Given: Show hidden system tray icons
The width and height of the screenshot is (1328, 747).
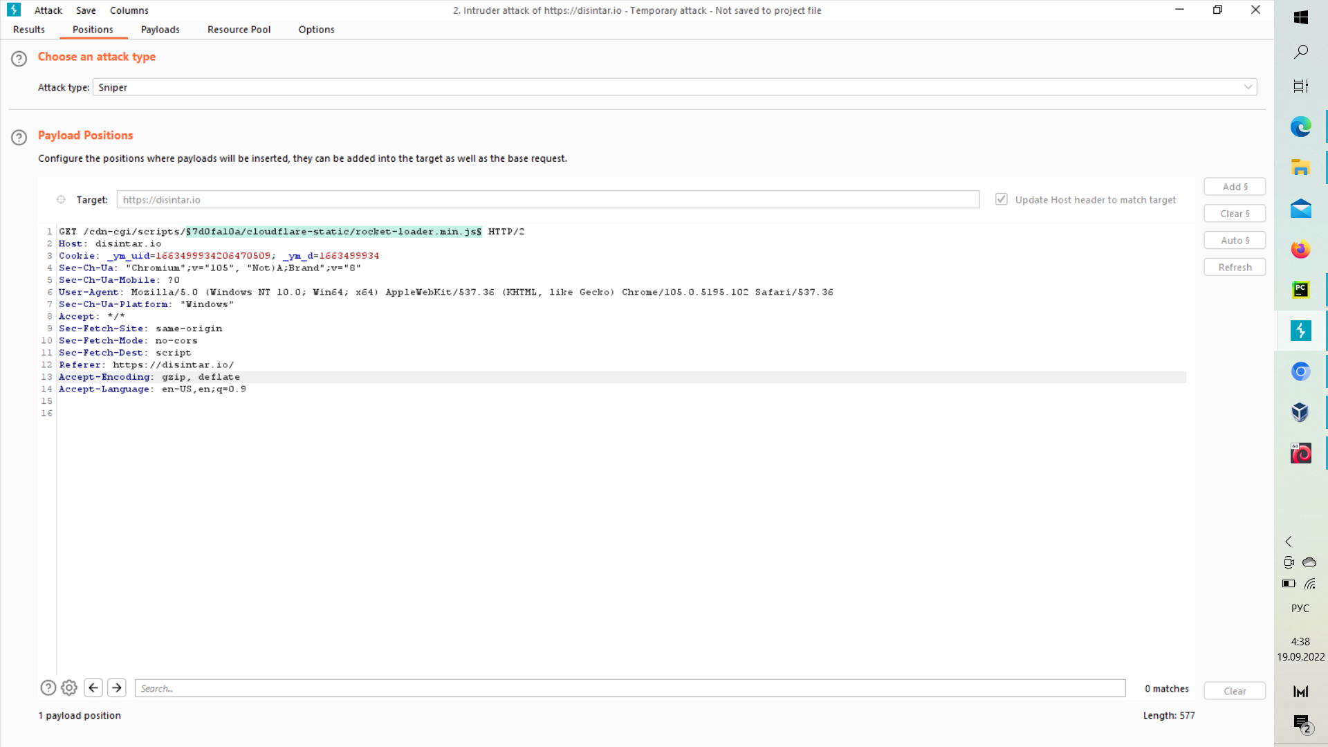Looking at the screenshot, I should (x=1289, y=542).
